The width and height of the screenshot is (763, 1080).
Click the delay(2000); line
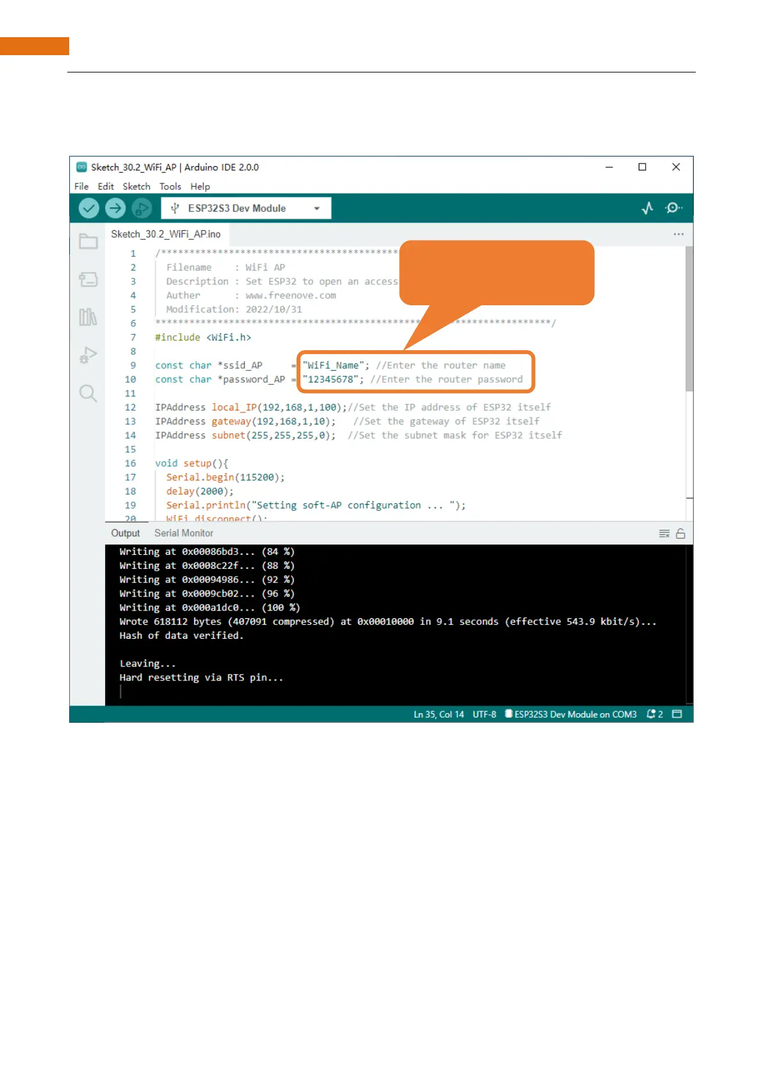tap(200, 491)
